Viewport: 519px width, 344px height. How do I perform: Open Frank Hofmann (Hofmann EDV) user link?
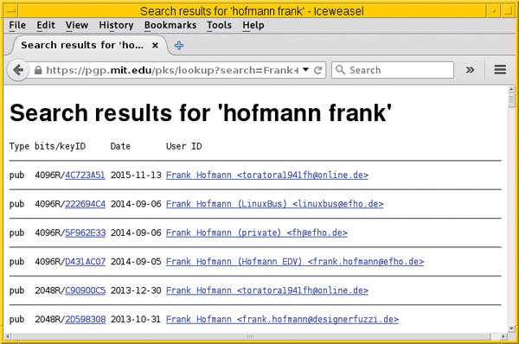click(x=295, y=262)
